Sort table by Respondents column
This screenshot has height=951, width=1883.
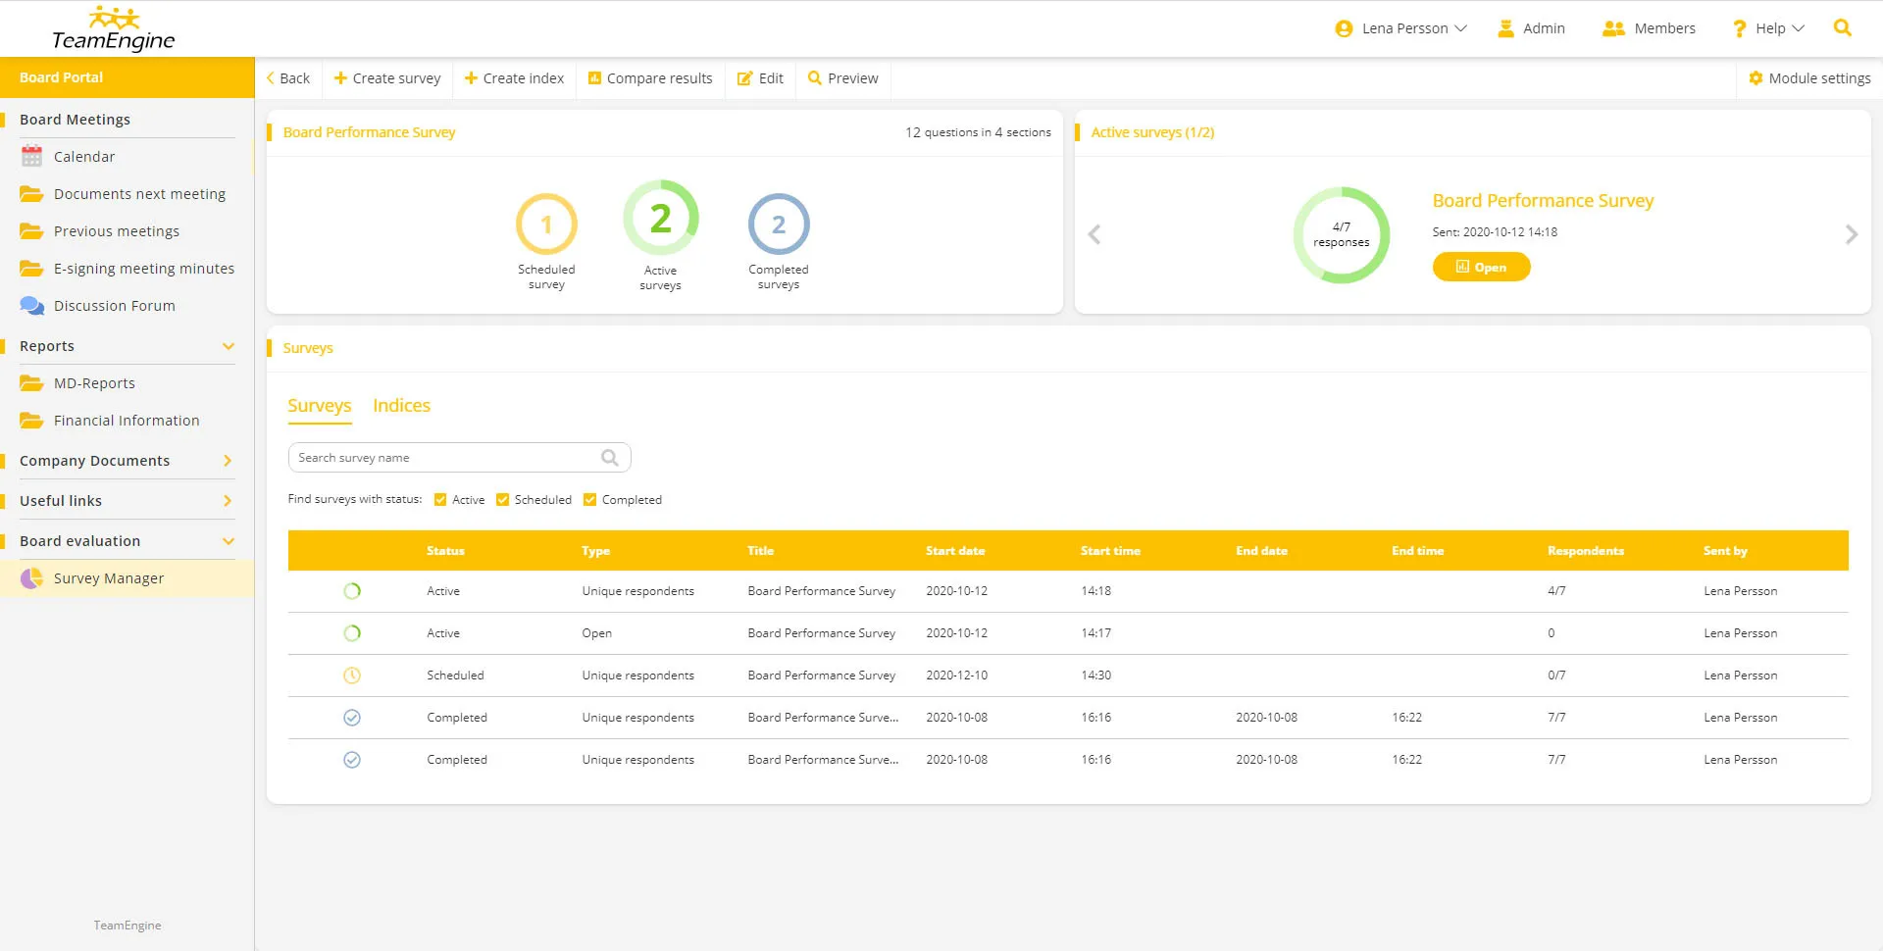pos(1586,551)
